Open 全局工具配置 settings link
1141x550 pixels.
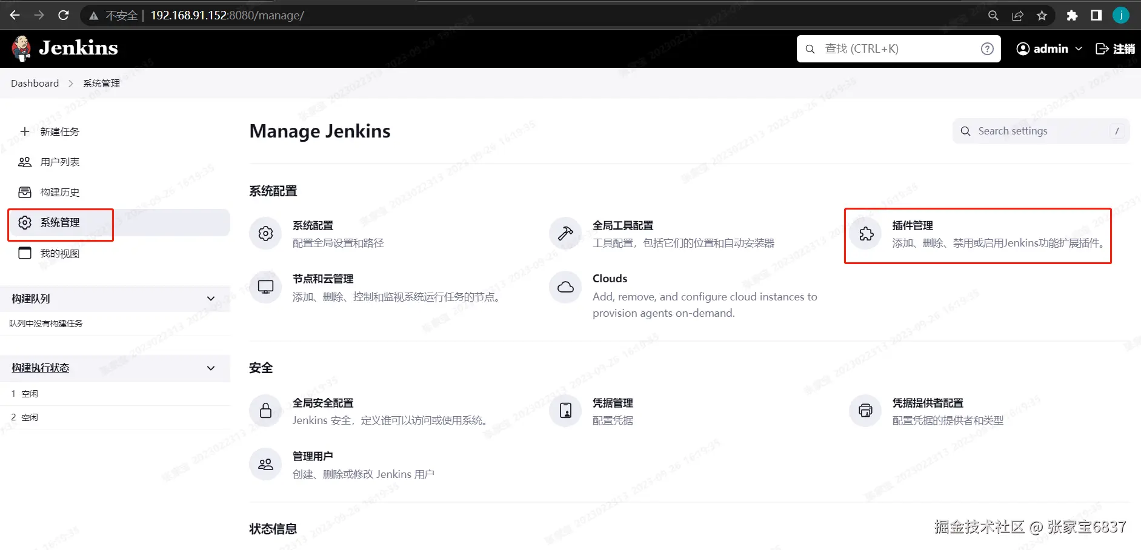click(x=623, y=225)
